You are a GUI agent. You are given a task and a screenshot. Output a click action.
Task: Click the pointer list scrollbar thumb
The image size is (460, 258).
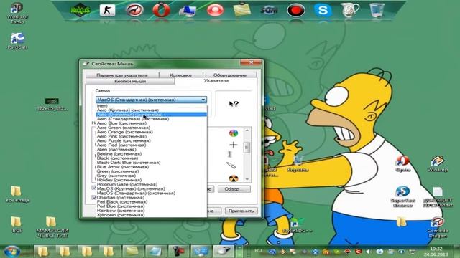click(247, 147)
